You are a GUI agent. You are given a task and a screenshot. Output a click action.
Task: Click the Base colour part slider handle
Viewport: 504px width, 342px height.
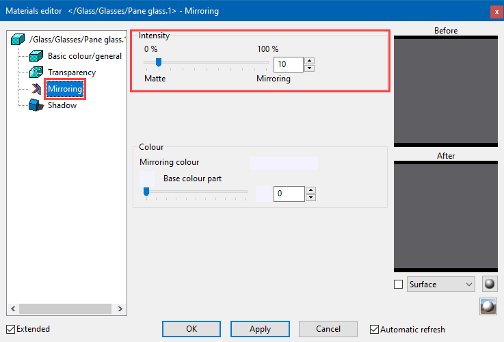tap(146, 192)
